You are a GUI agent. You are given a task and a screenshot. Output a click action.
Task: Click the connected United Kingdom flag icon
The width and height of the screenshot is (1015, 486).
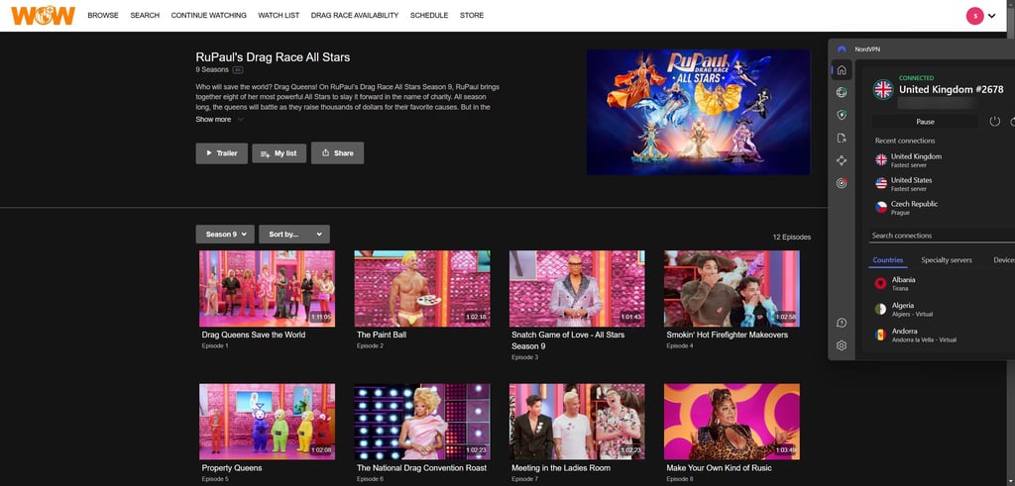coord(883,89)
